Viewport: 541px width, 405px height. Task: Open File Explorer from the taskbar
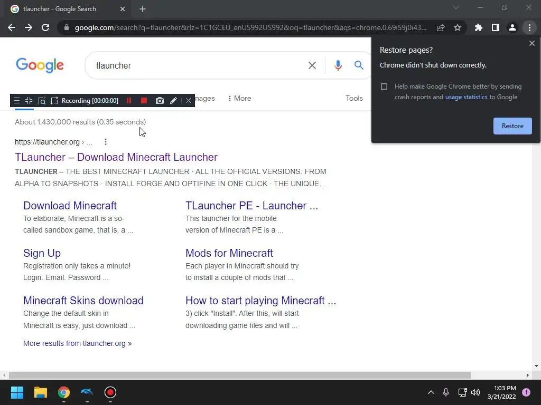(40, 392)
